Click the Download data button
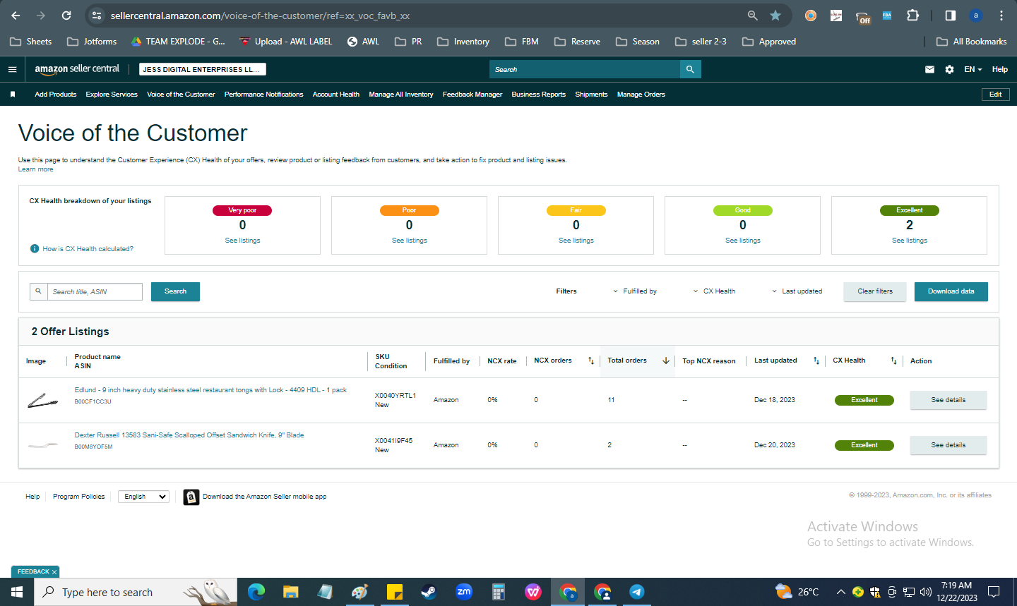Viewport: 1017px width, 606px height. point(951,291)
